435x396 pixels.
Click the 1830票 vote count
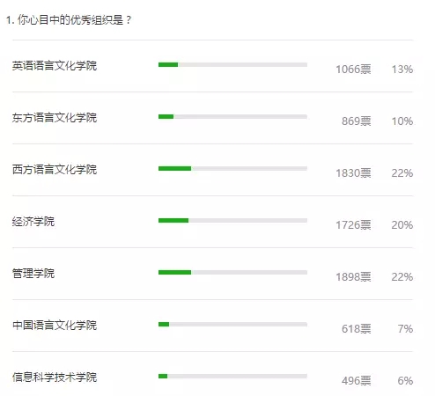click(x=353, y=173)
